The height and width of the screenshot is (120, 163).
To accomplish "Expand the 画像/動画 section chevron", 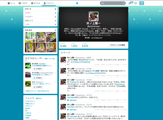I will (x=55, y=30).
